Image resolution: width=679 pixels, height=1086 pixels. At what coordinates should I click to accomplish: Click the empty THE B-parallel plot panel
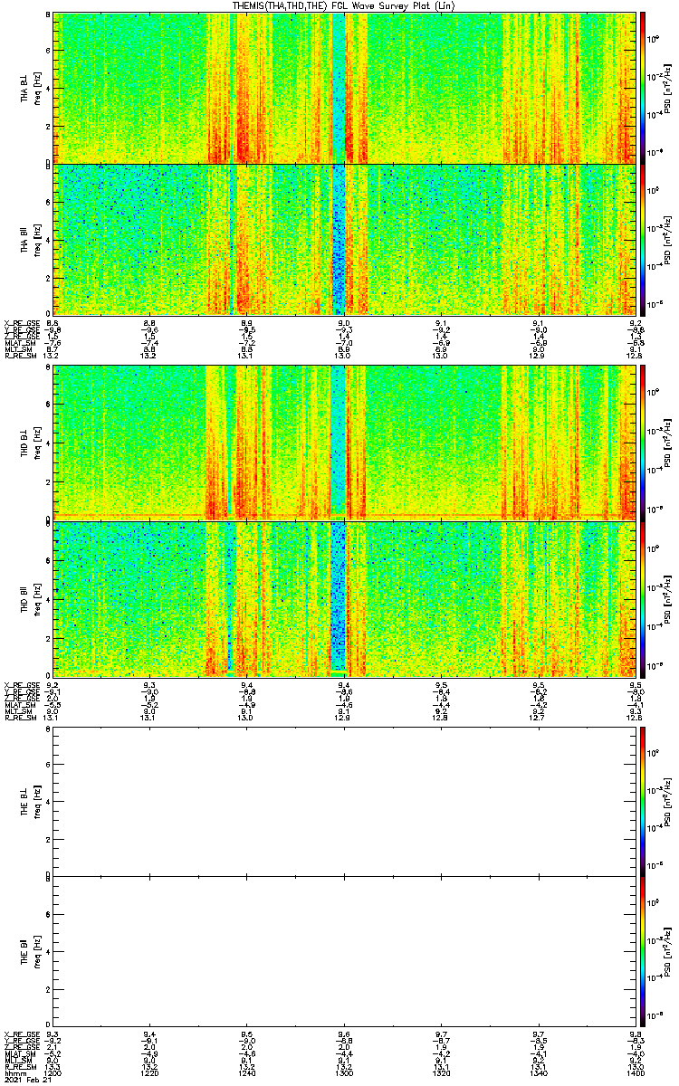343,952
